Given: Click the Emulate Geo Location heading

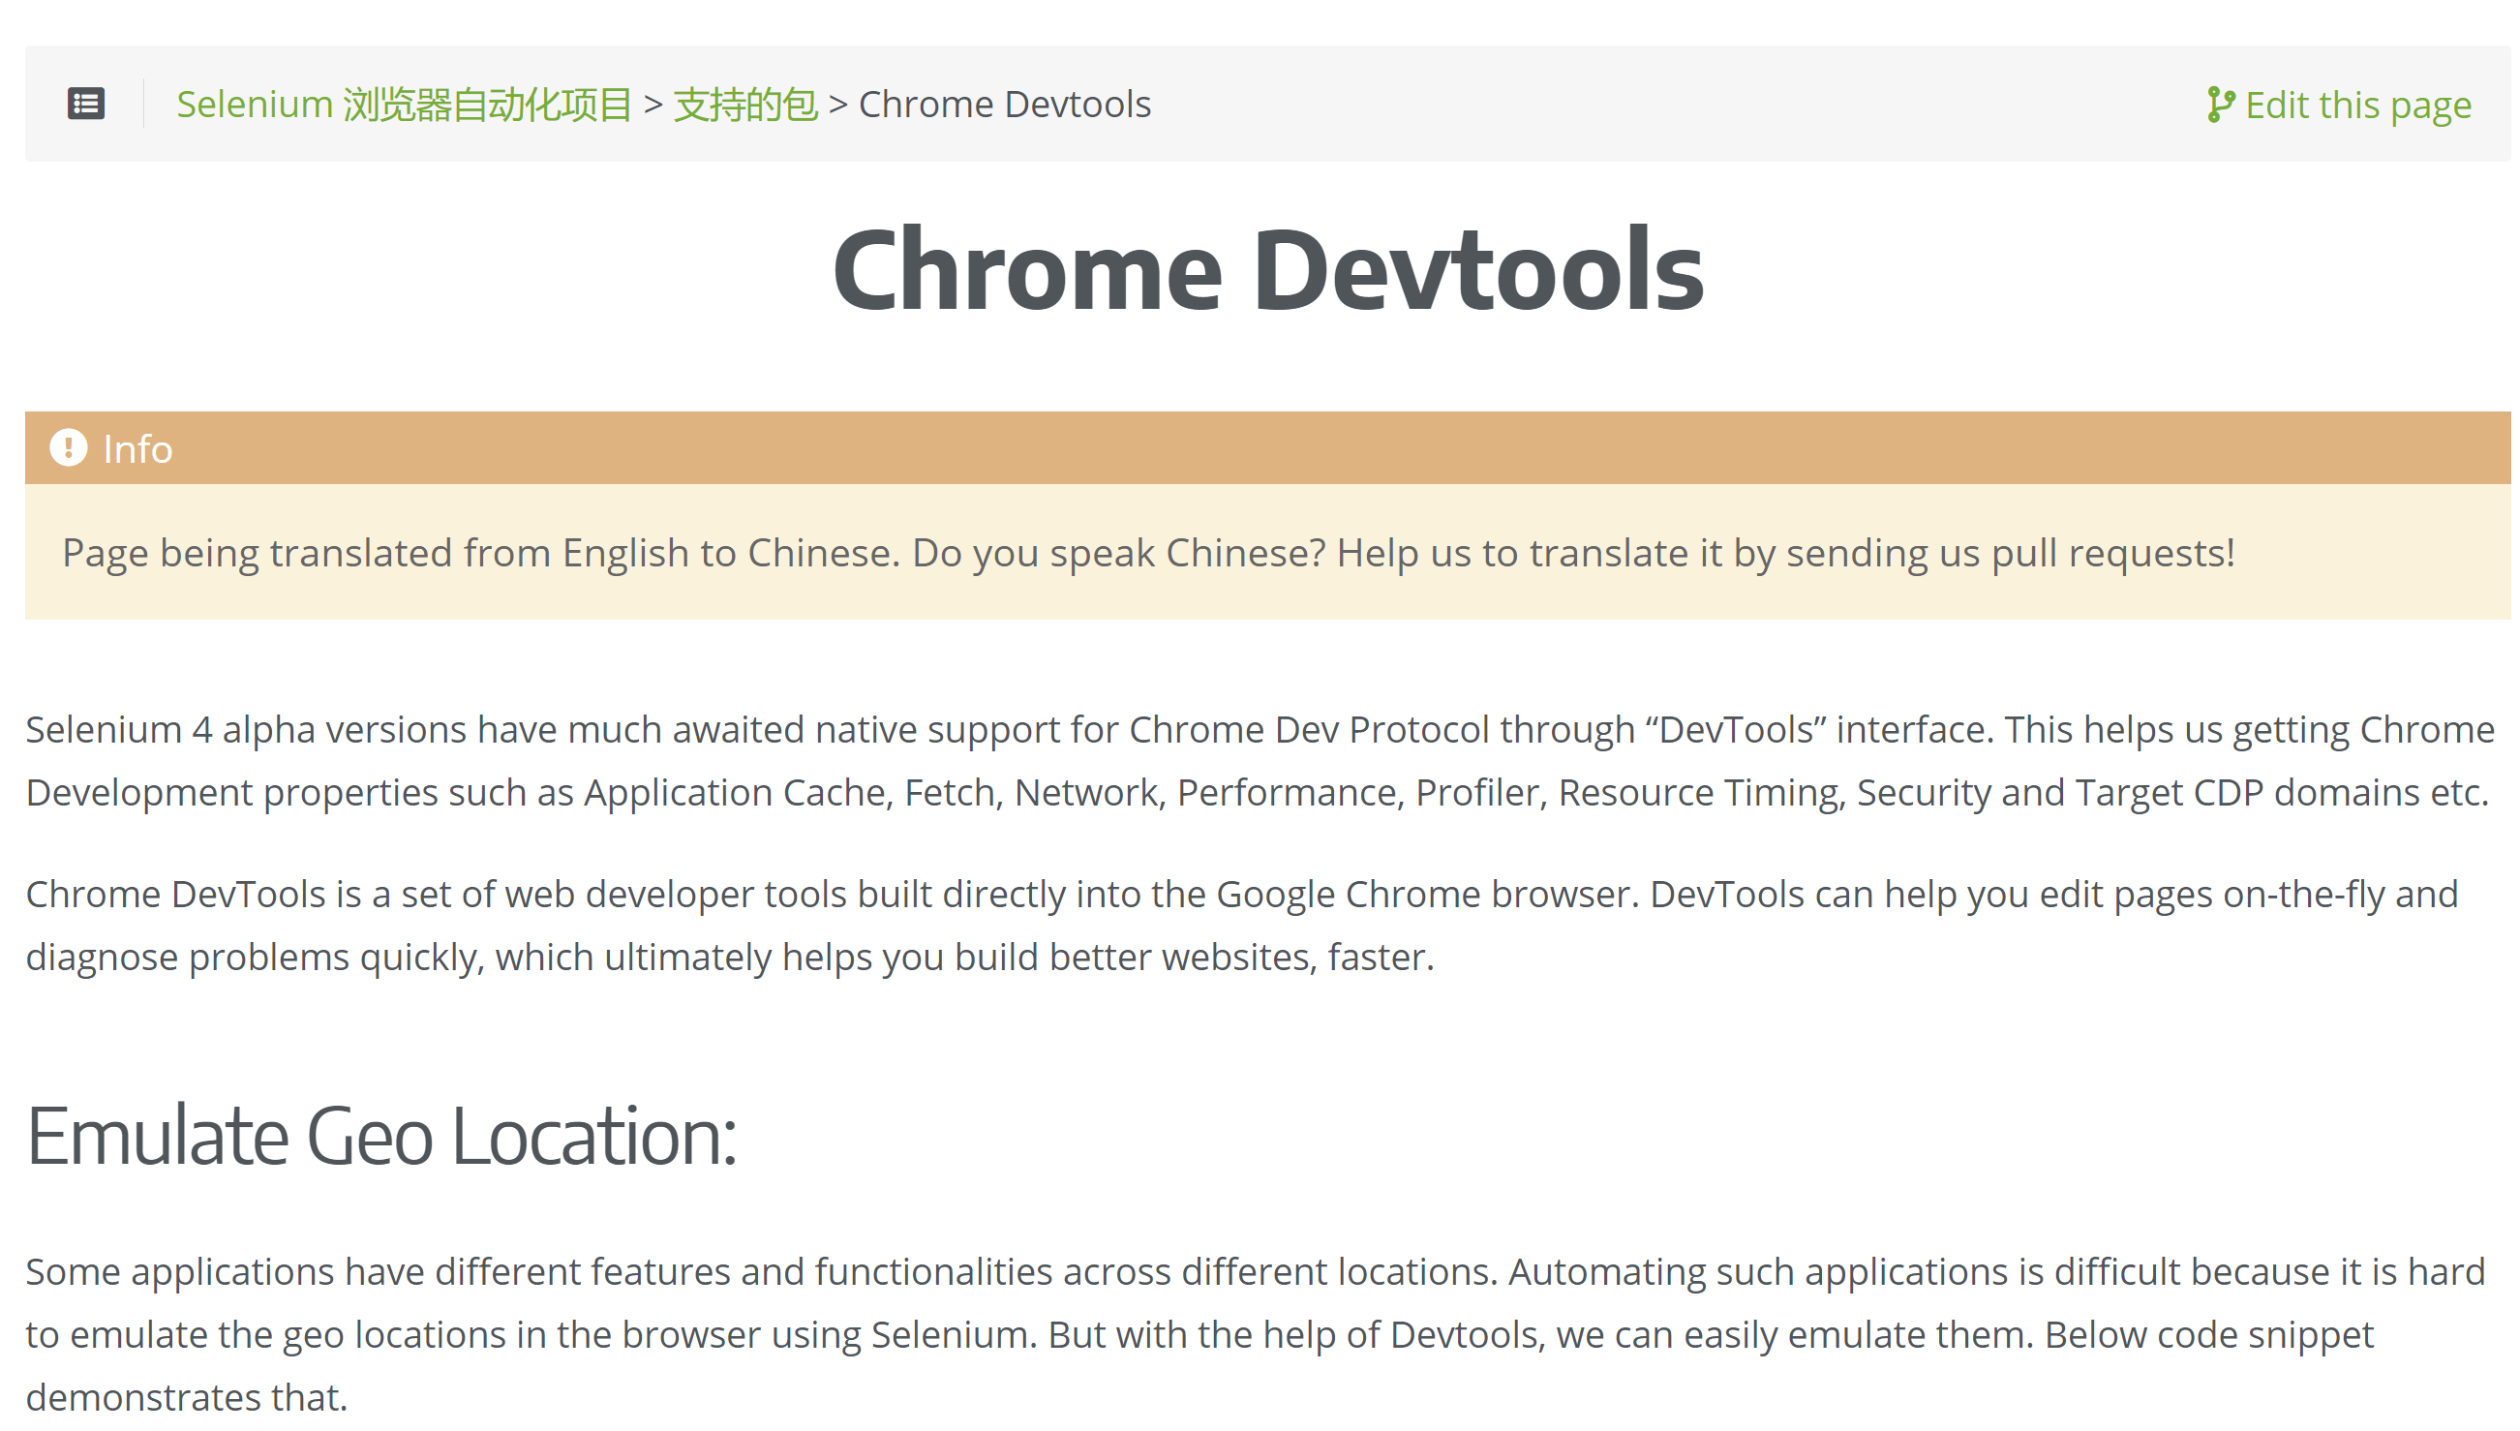Looking at the screenshot, I should (380, 1135).
